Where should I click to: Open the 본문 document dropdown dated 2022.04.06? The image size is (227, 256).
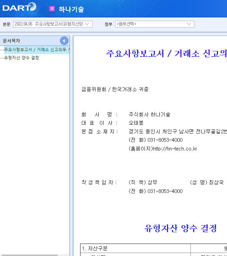(53, 24)
